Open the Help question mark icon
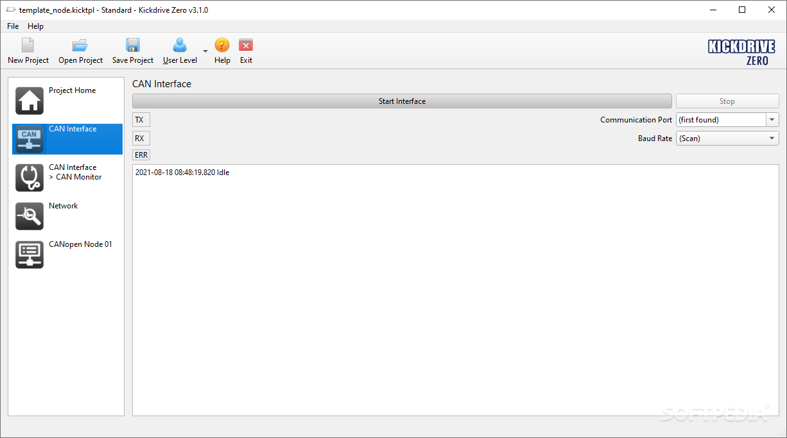 click(222, 45)
